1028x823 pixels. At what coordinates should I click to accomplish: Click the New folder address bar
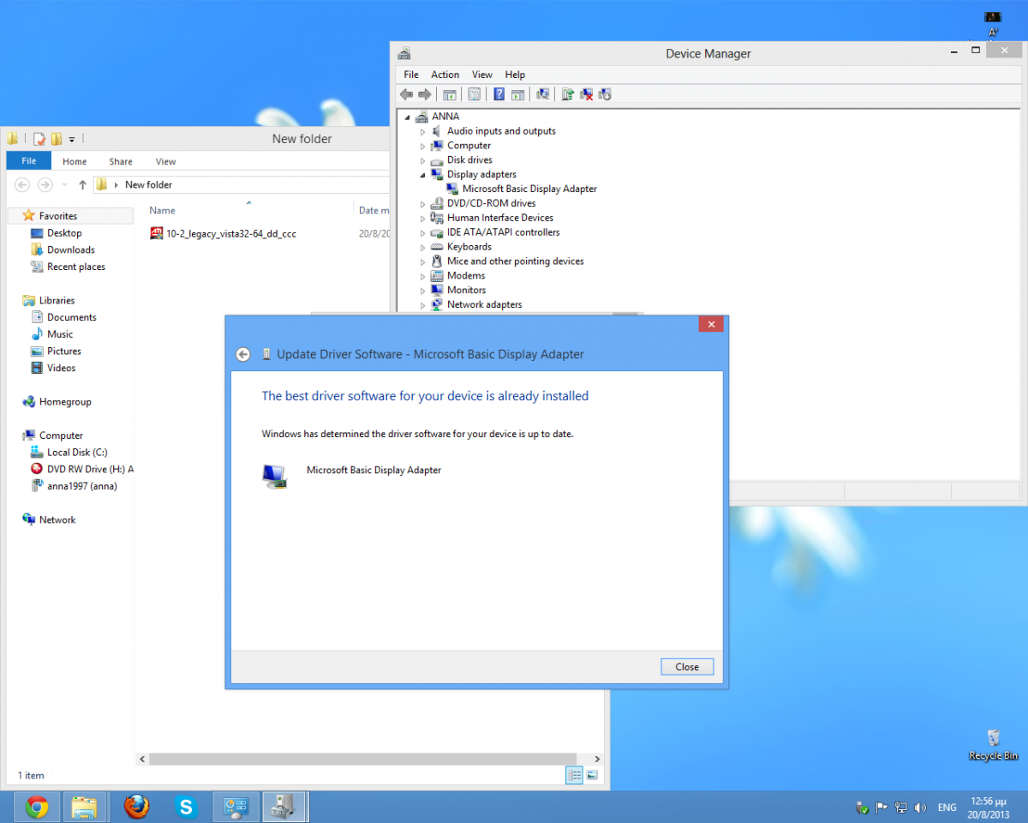click(242, 184)
